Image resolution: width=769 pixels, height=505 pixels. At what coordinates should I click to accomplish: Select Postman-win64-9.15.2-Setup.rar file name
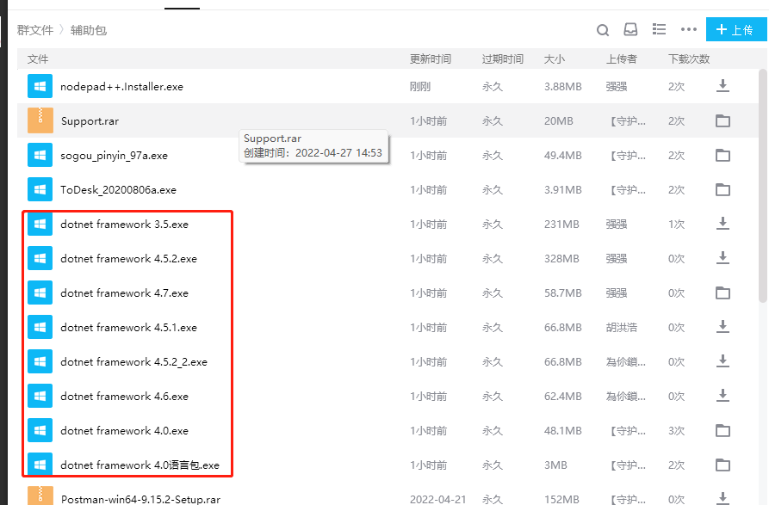[140, 499]
